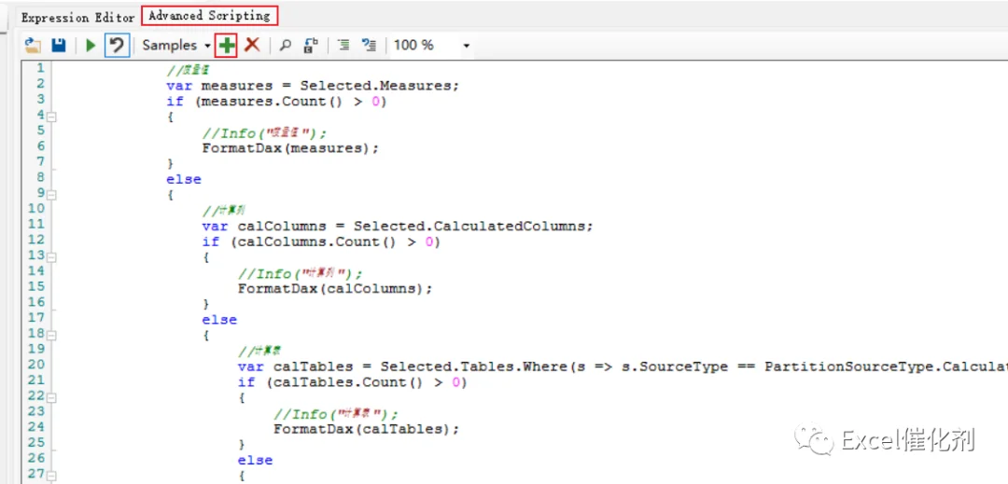The height and width of the screenshot is (484, 1008).
Task: Click the closing brace on line 7
Action: tap(171, 164)
